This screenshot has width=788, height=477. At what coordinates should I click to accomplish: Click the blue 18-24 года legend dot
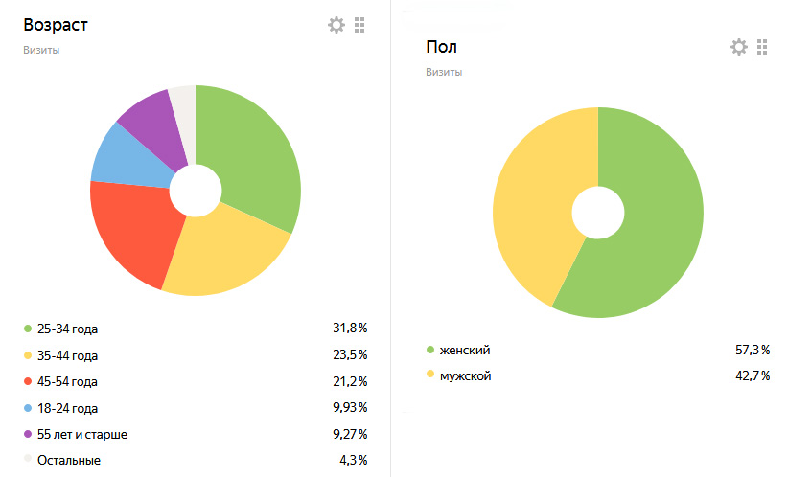click(28, 408)
